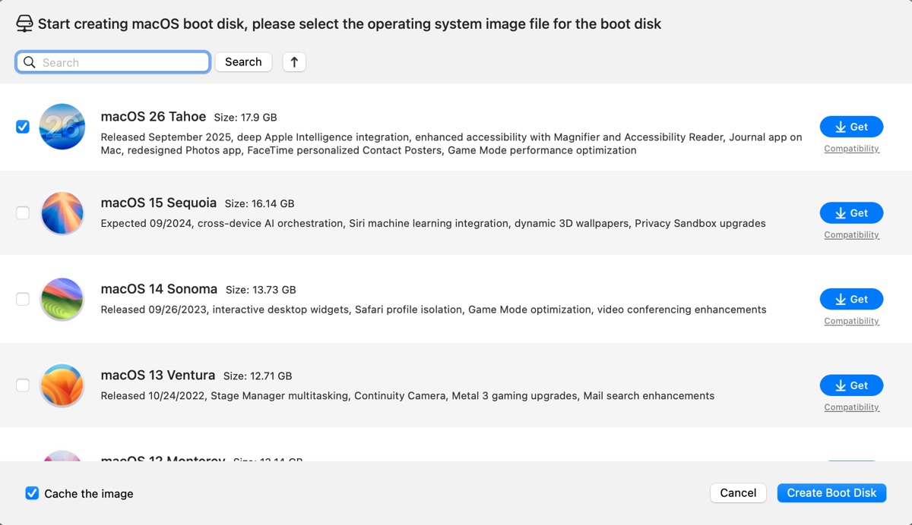Click the boot disk icon in header
The height and width of the screenshot is (525, 912).
pos(24,24)
